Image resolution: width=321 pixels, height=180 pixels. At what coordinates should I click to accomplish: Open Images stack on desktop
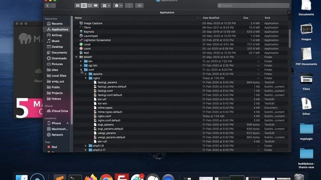click(306, 32)
